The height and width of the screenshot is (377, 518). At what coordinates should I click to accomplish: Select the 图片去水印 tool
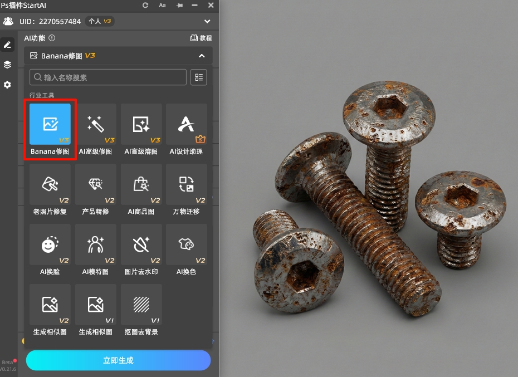click(141, 245)
